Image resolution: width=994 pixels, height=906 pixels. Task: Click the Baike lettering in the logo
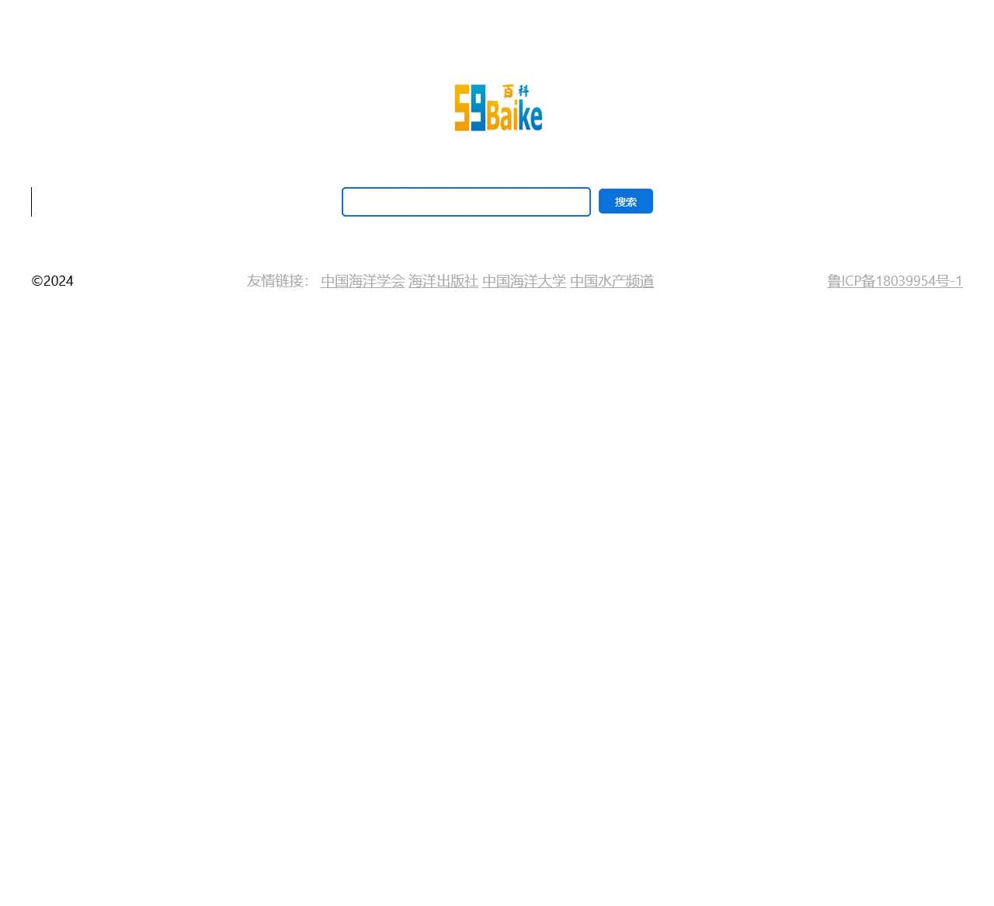pyautogui.click(x=514, y=116)
